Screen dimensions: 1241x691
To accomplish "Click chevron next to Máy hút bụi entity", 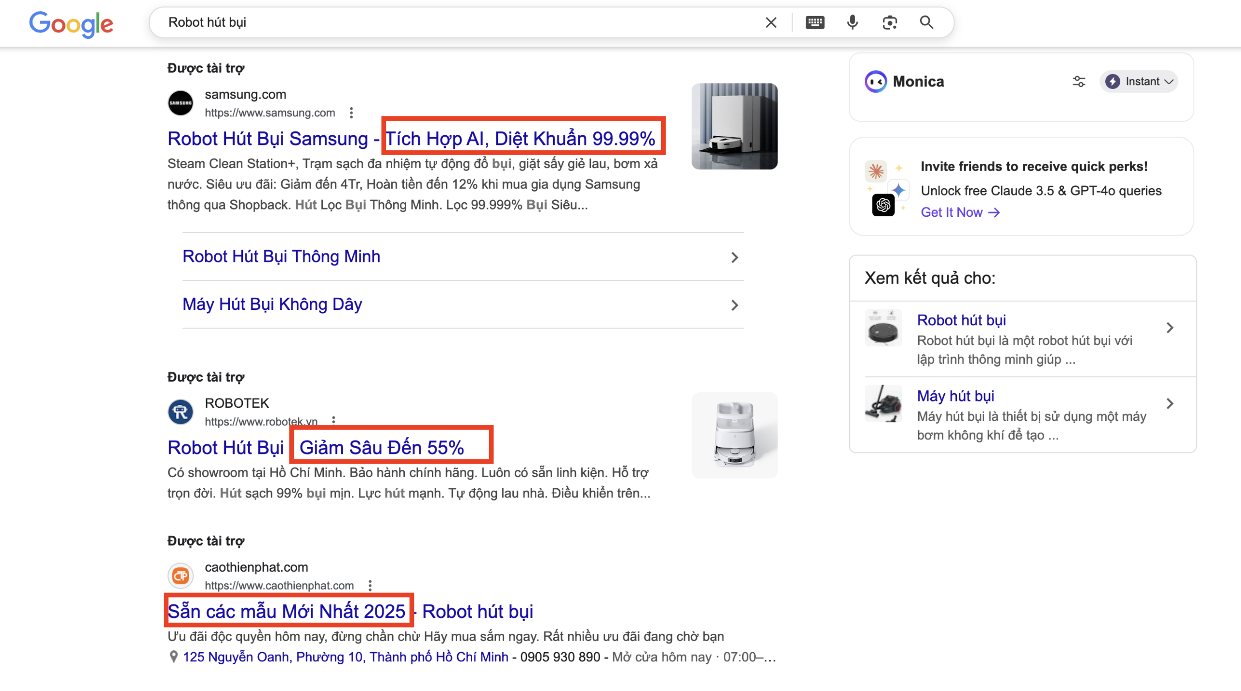I will tap(1170, 403).
